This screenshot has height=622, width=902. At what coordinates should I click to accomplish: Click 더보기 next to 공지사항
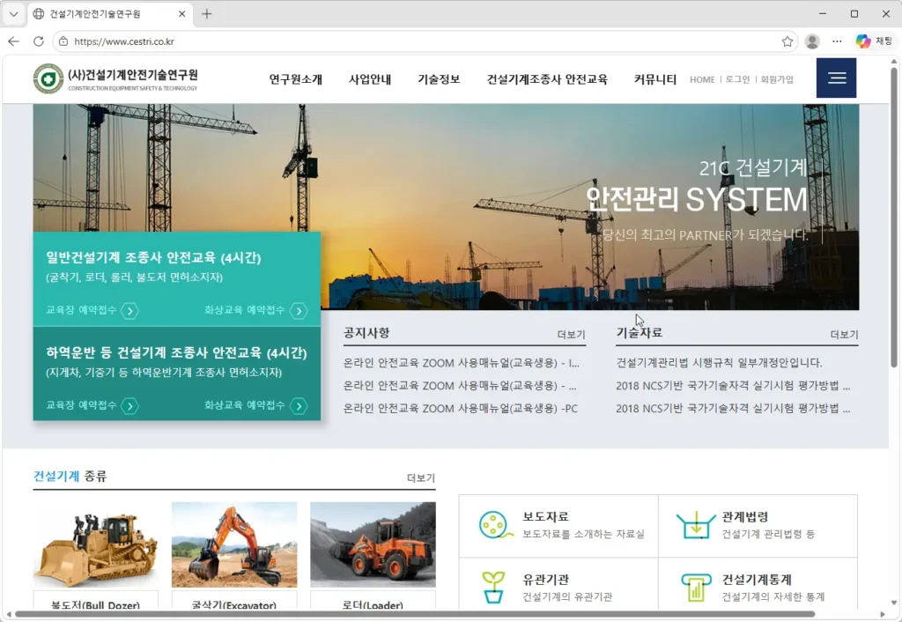[571, 334]
